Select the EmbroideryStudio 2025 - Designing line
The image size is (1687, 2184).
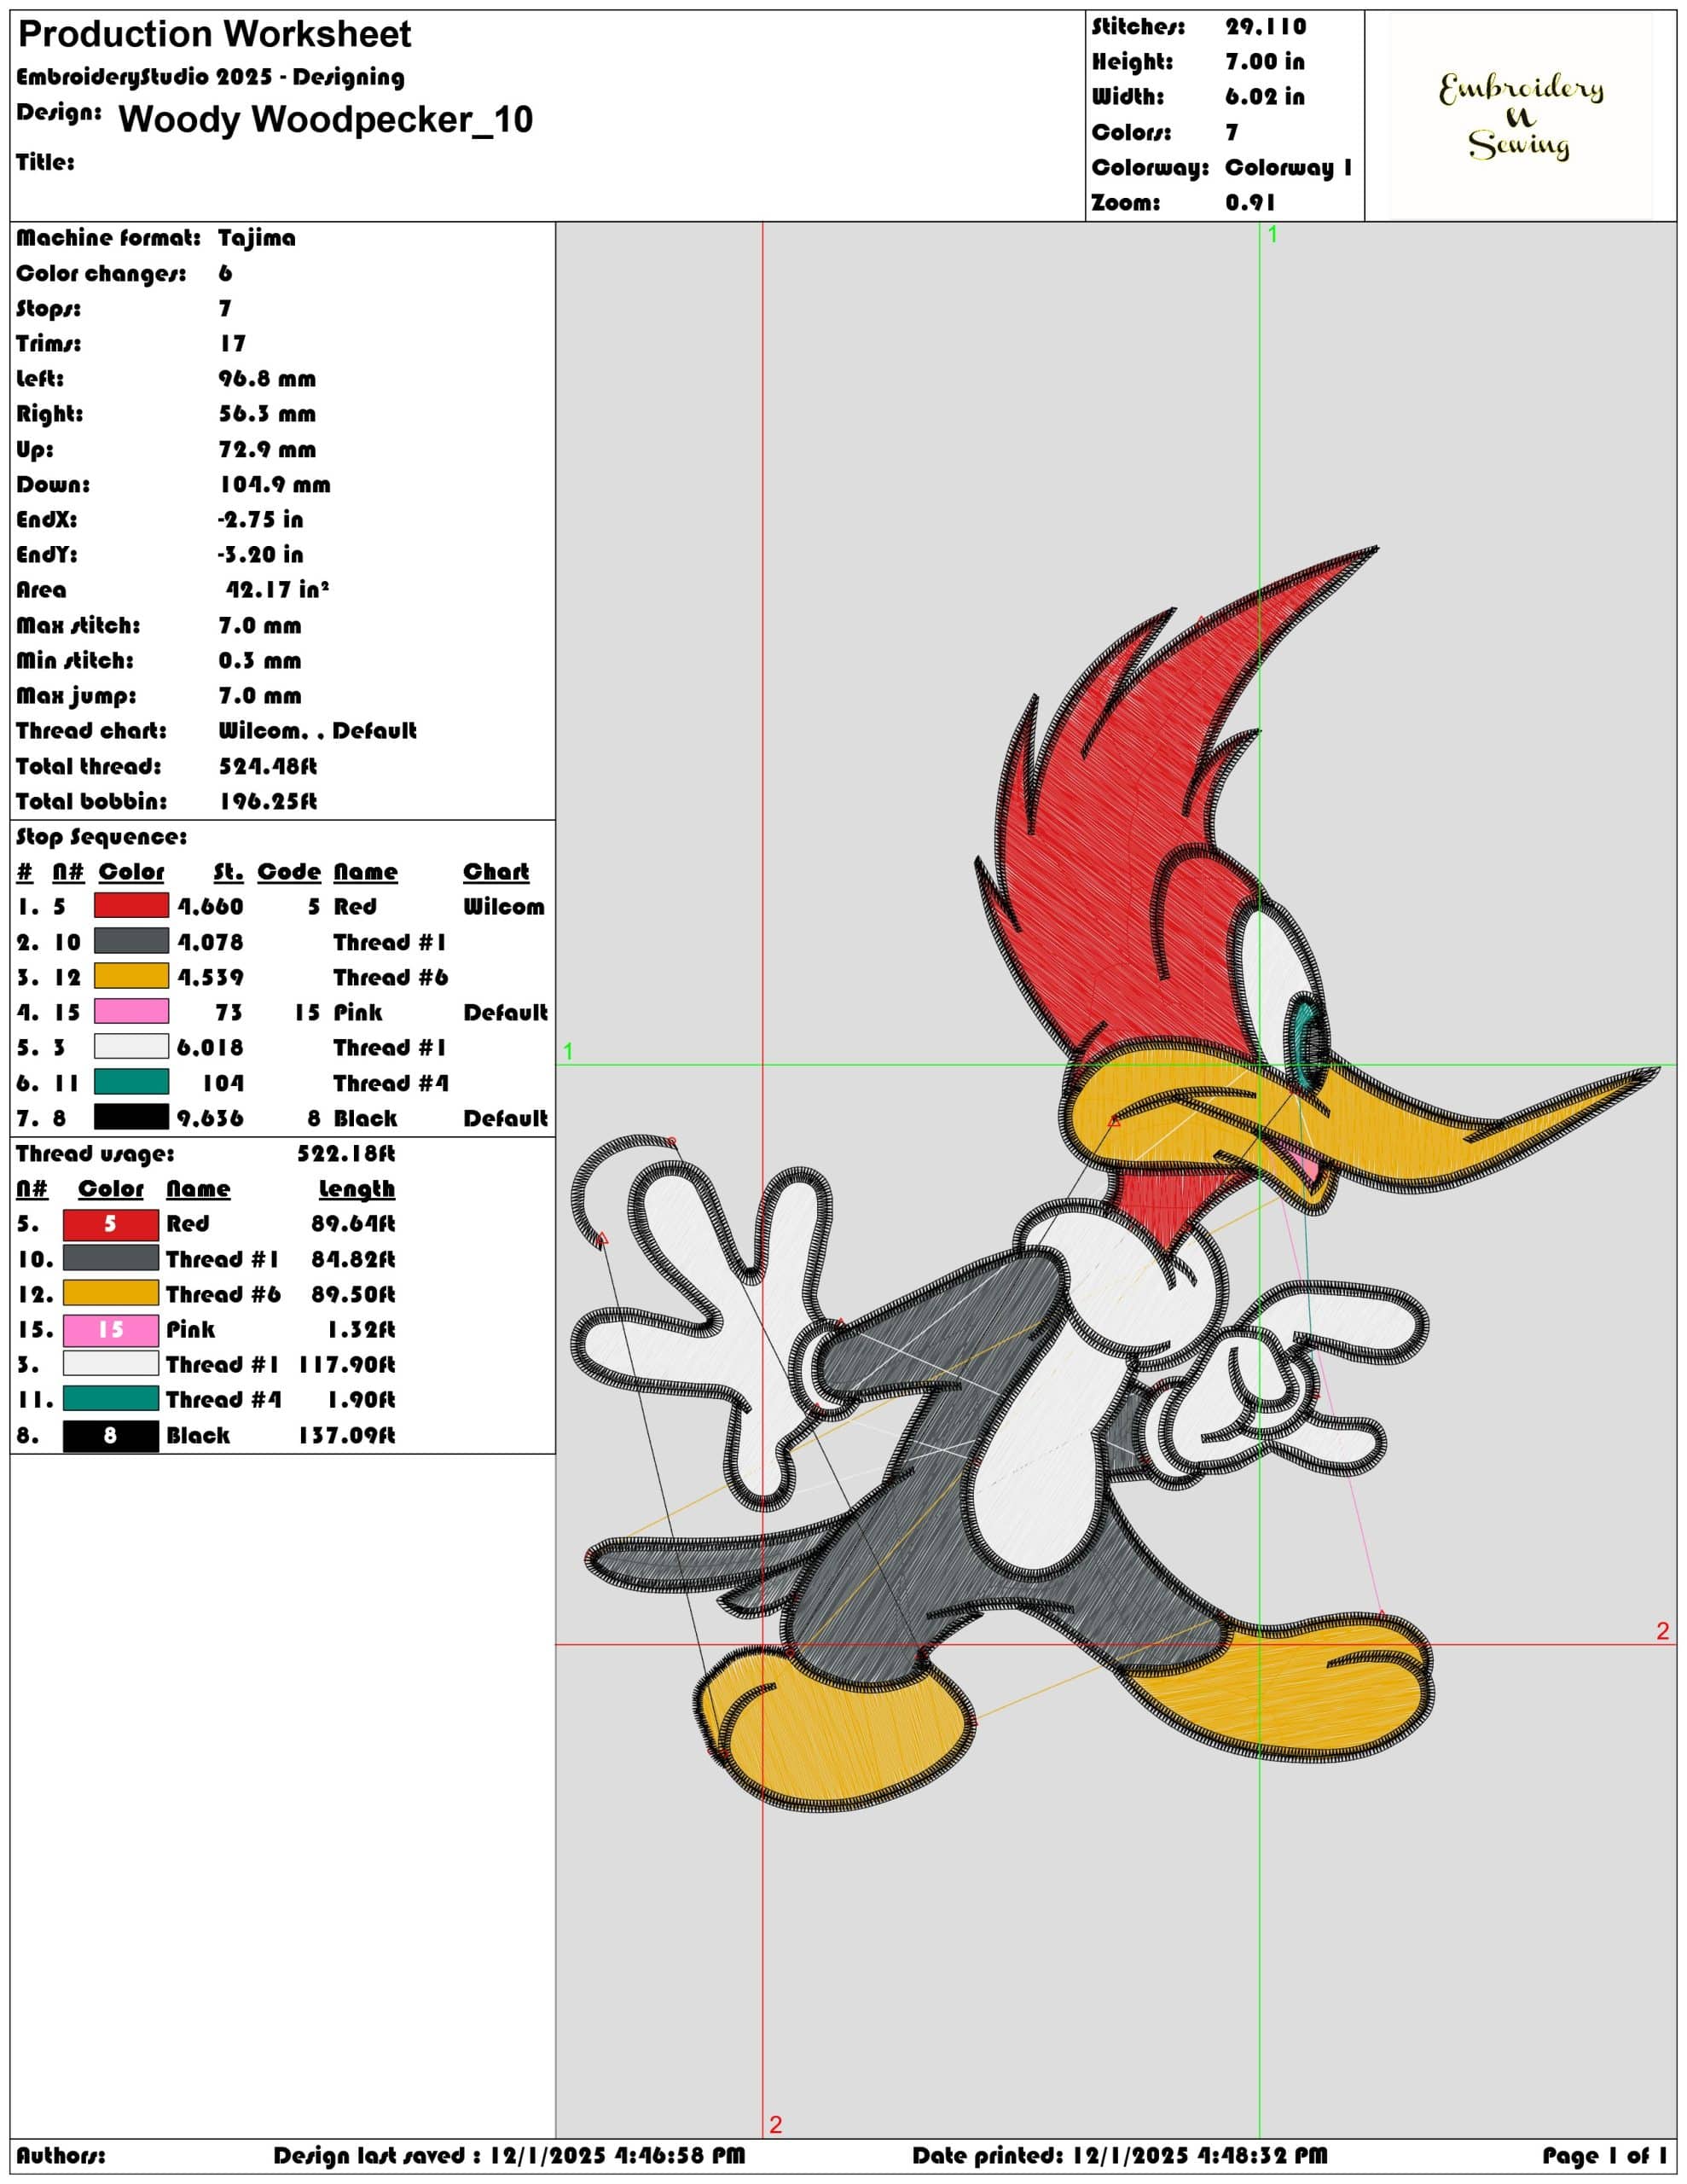coord(210,77)
